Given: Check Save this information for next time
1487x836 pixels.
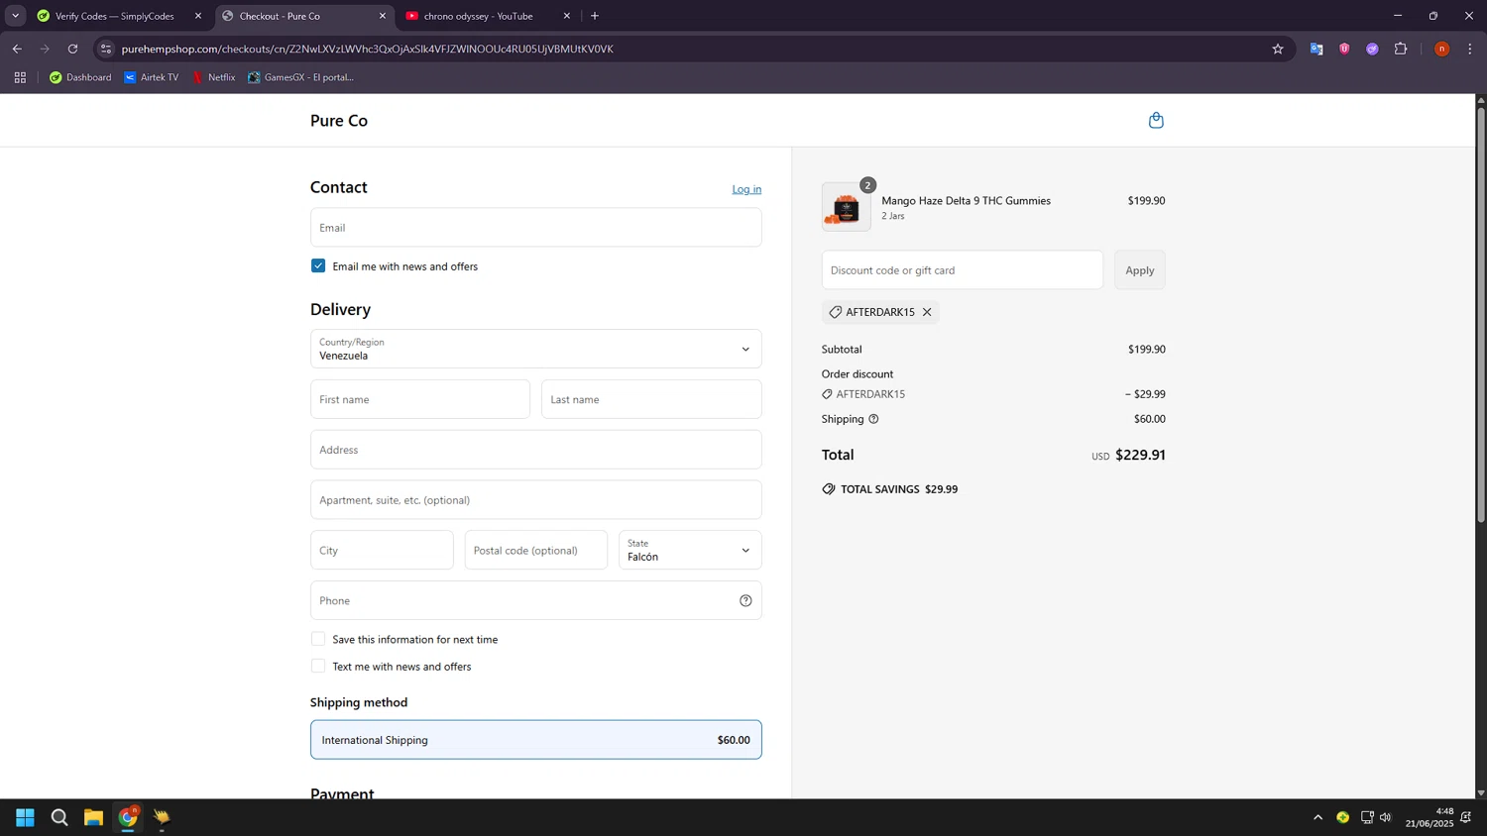Looking at the screenshot, I should (318, 639).
